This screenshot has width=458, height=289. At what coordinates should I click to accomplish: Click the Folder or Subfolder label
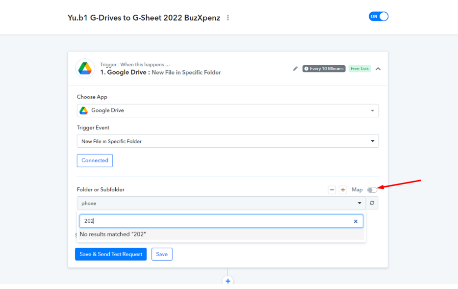tap(101, 190)
